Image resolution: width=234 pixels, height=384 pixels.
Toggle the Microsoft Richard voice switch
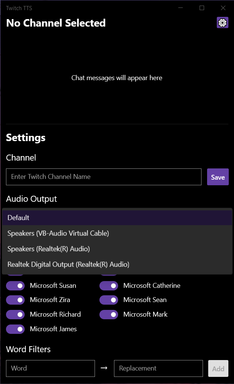tap(15, 314)
